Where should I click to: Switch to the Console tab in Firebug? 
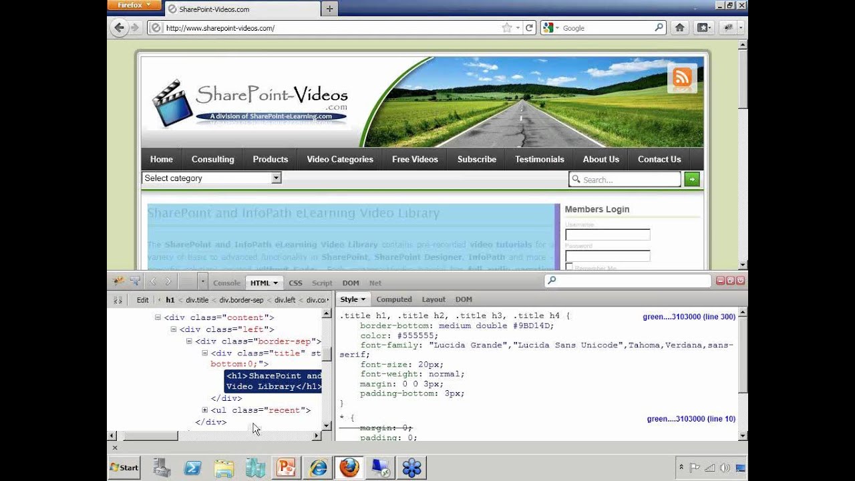coord(226,283)
